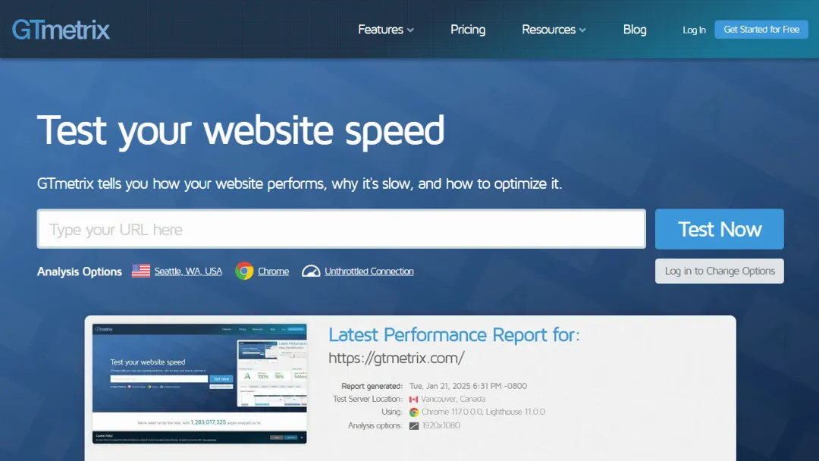The width and height of the screenshot is (819, 461).
Task: Open Unthrottled Connection settings link
Action: [x=367, y=271]
